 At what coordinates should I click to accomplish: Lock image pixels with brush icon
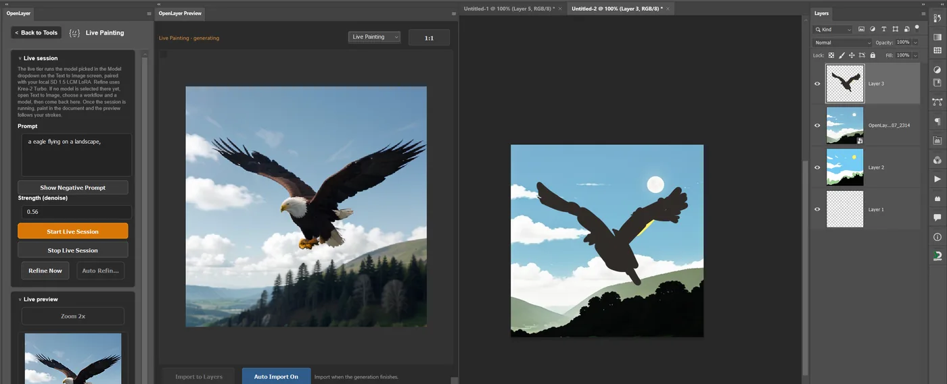pyautogui.click(x=841, y=55)
